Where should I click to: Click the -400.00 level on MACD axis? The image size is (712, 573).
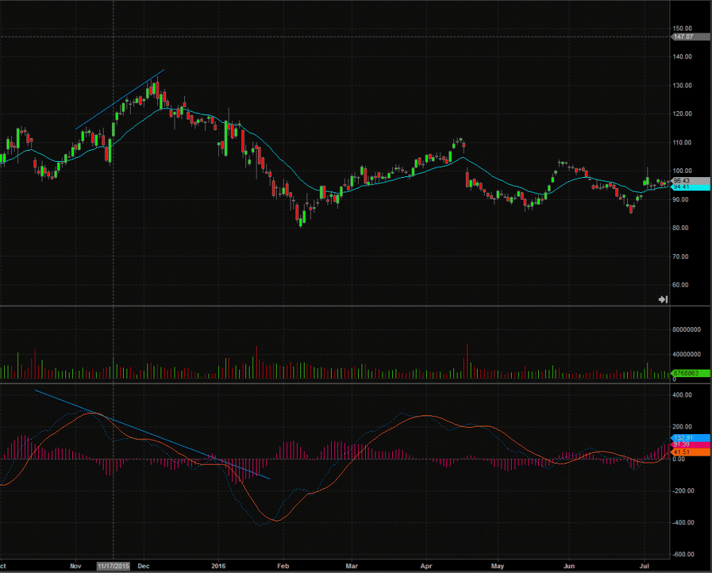[681, 522]
